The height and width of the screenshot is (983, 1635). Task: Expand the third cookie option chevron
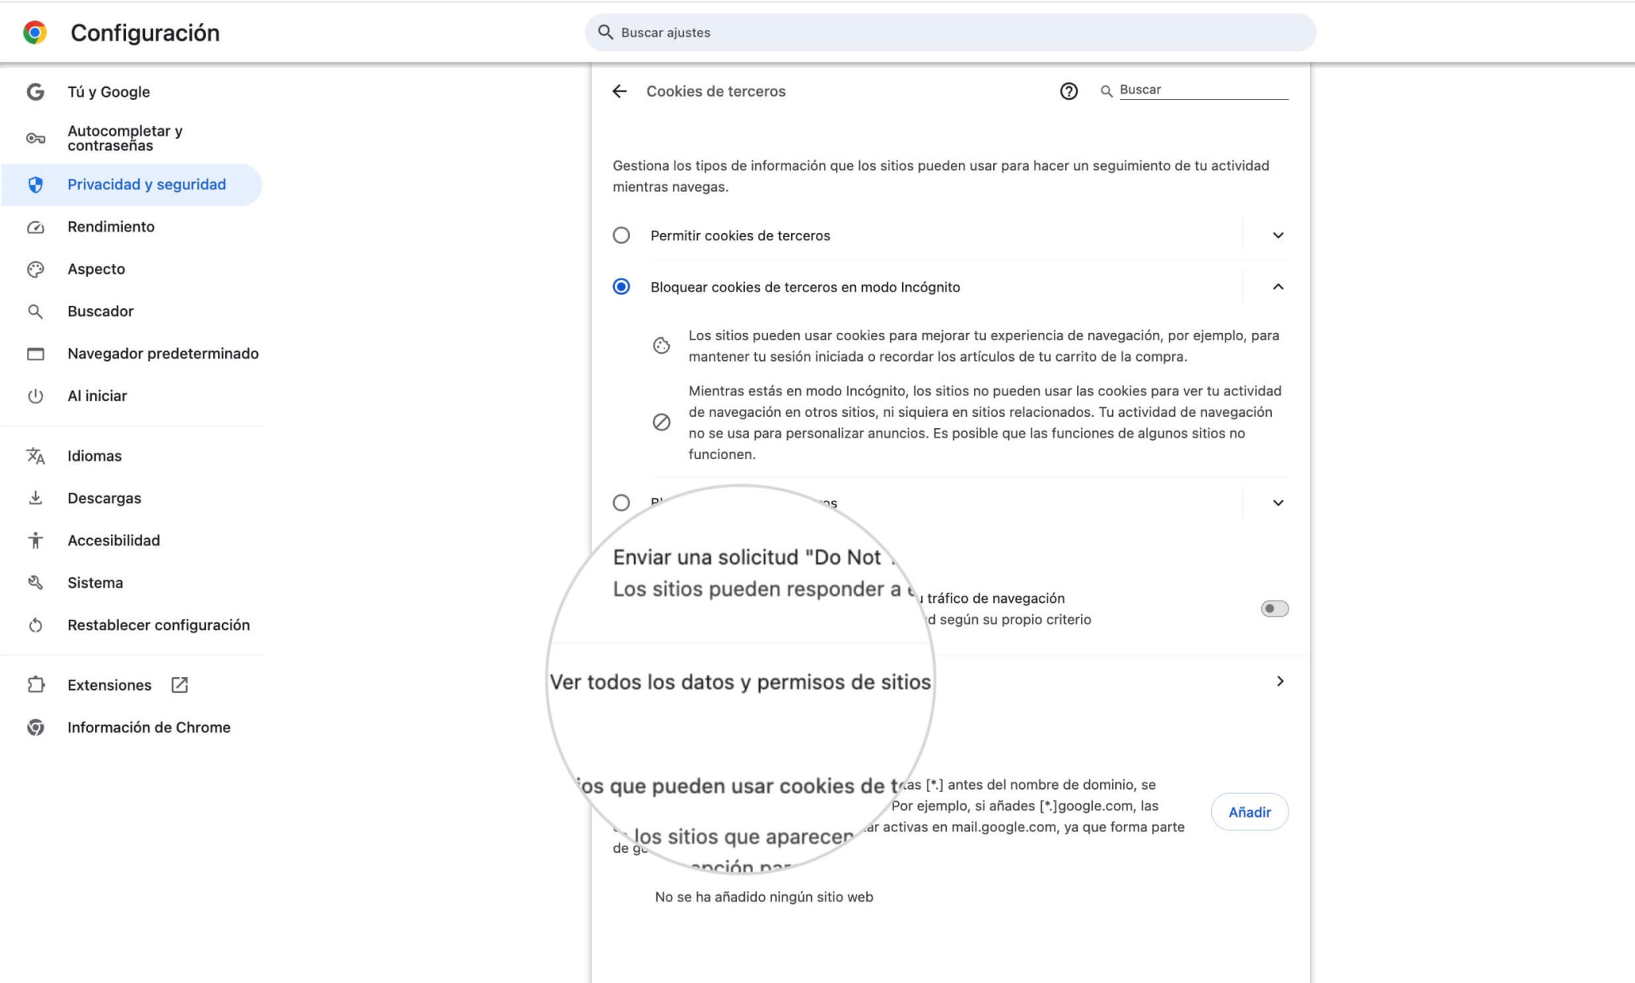pos(1278,503)
